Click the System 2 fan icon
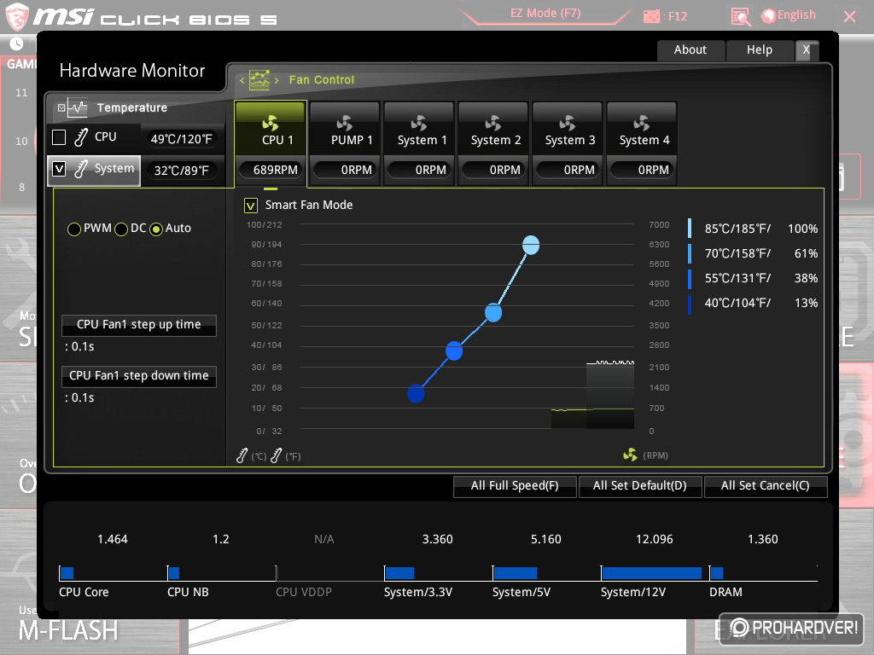874x655 pixels. tap(492, 123)
